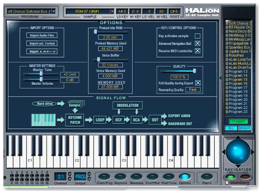
Task: Click the navigation ball right arrow
Action: [252, 152]
